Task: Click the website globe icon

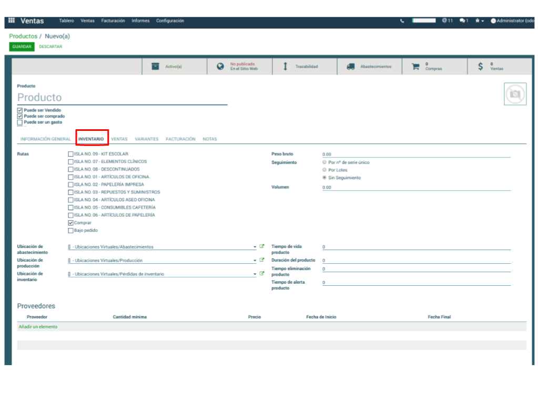Action: pos(220,67)
